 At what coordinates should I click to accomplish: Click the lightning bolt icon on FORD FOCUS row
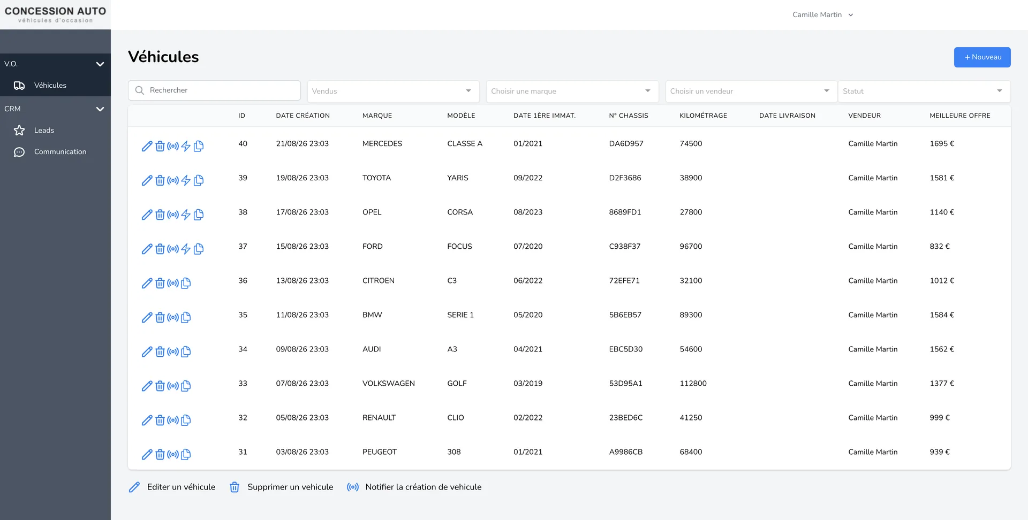click(185, 249)
